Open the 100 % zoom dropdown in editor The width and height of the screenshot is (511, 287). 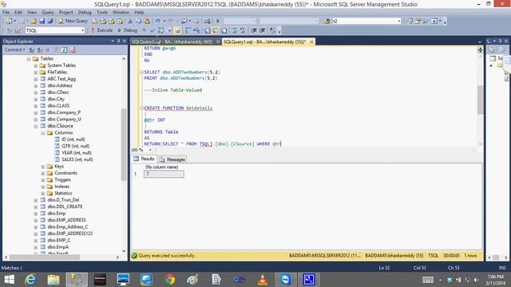coord(150,150)
